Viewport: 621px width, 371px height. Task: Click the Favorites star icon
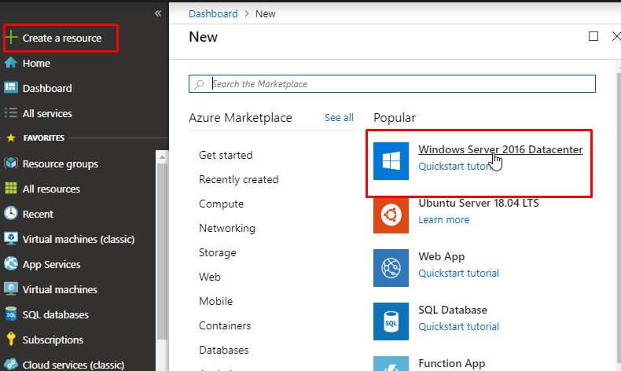11,138
